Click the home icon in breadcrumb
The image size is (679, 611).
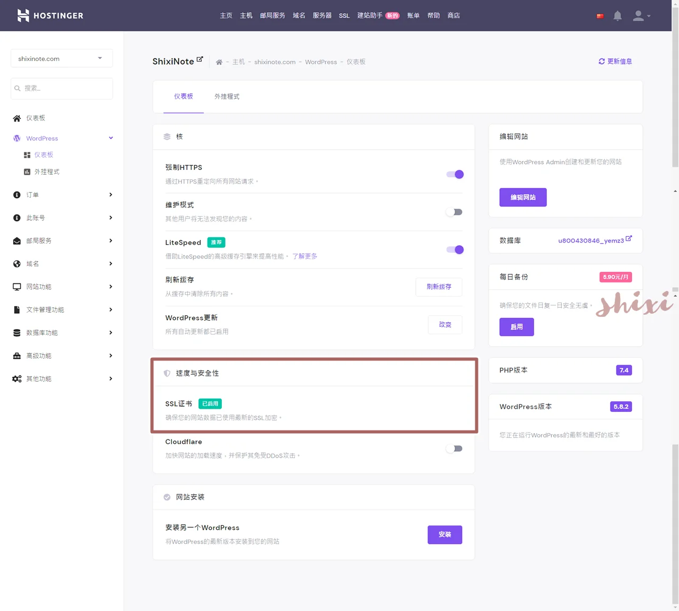click(x=219, y=62)
